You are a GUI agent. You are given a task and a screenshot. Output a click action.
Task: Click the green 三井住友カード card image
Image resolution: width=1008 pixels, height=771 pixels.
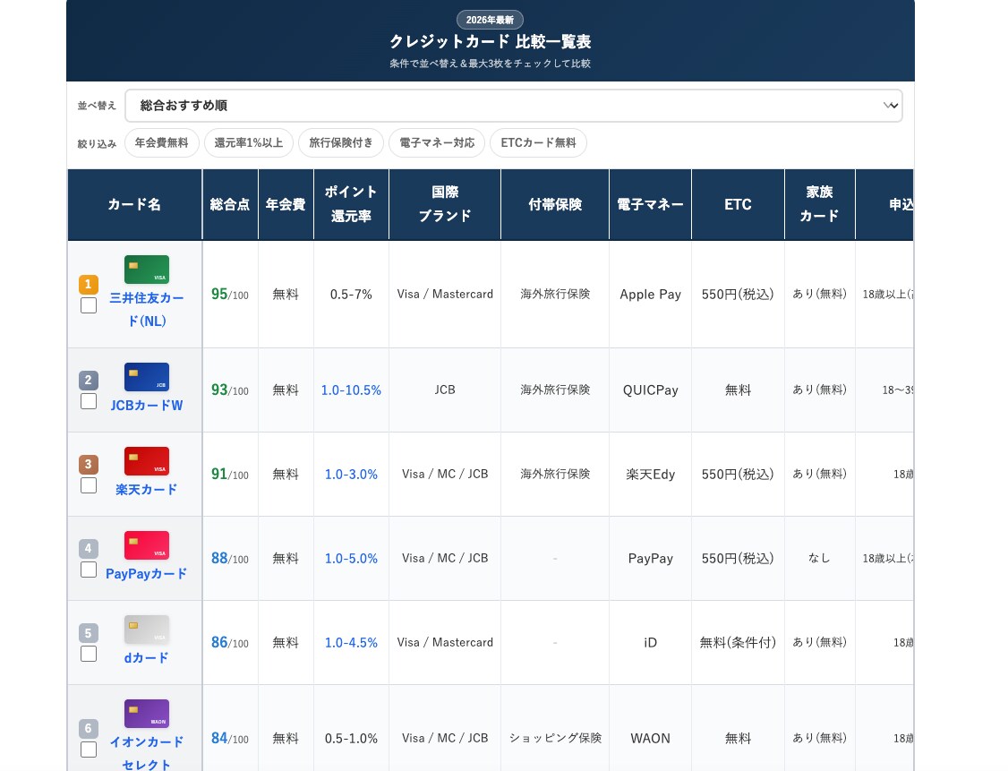tap(147, 270)
